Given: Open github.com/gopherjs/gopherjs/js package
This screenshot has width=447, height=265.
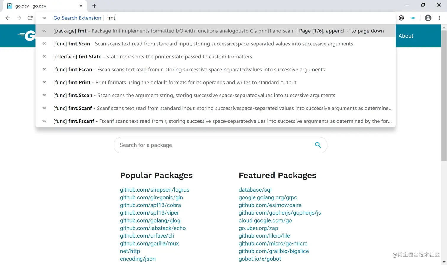Looking at the screenshot, I should tap(280, 213).
